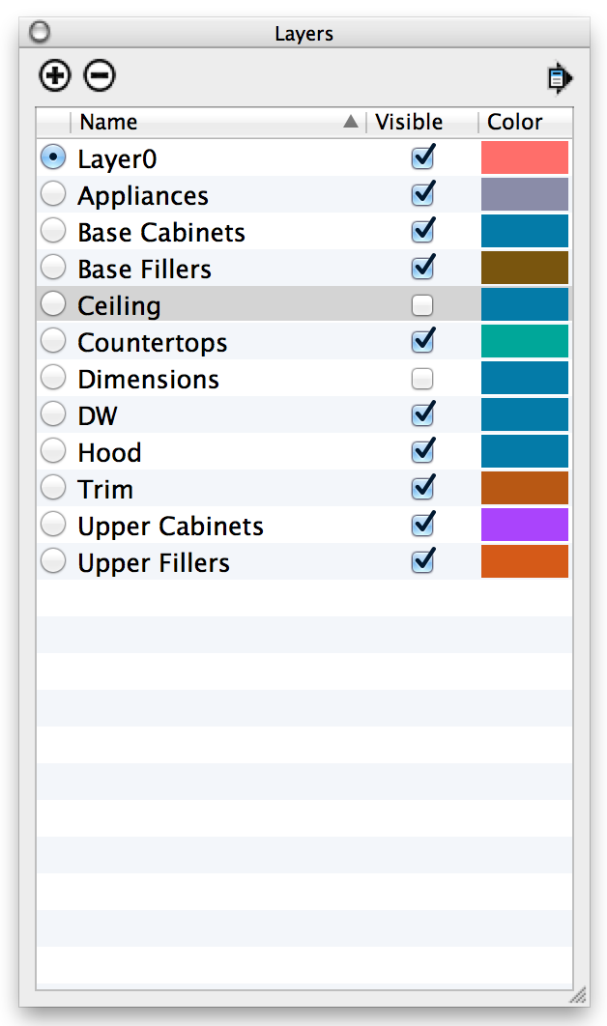
Task: Click the Delete Layer minus icon
Action: coord(100,75)
